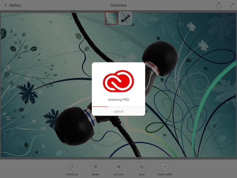Screen dimensions: 237x178
Task: Cancel the PSD rendering
Action: [118, 112]
